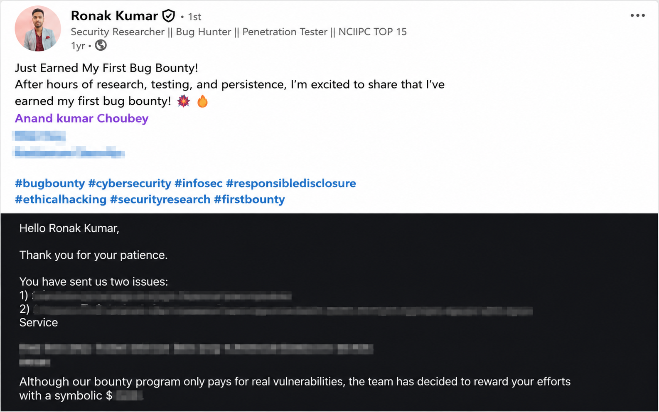Open Anand kumar Choubey's tagged profile
Viewport: 659px width, 412px height.
[x=81, y=118]
